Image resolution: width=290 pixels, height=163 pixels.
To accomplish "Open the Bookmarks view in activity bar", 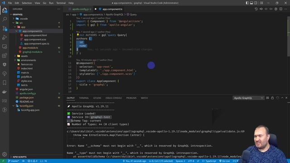I will [5, 82].
